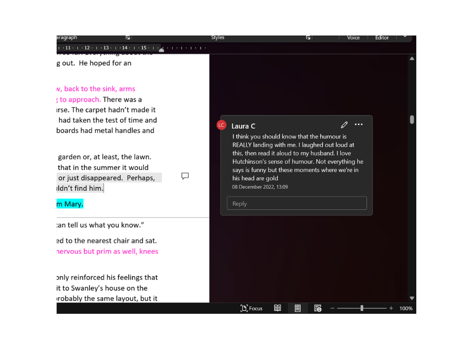
Task: Open more options menu on Laura C's comment
Action: click(359, 124)
